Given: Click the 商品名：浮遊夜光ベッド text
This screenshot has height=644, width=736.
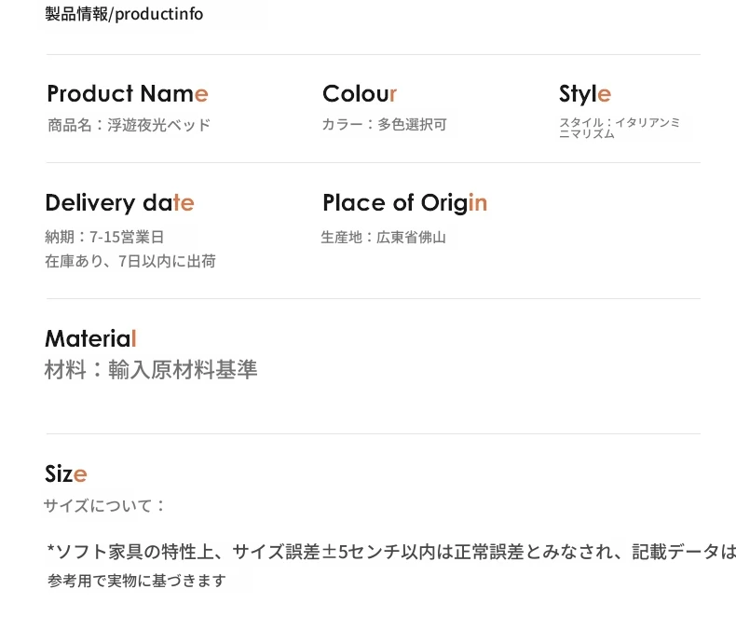Looking at the screenshot, I should 129,125.
